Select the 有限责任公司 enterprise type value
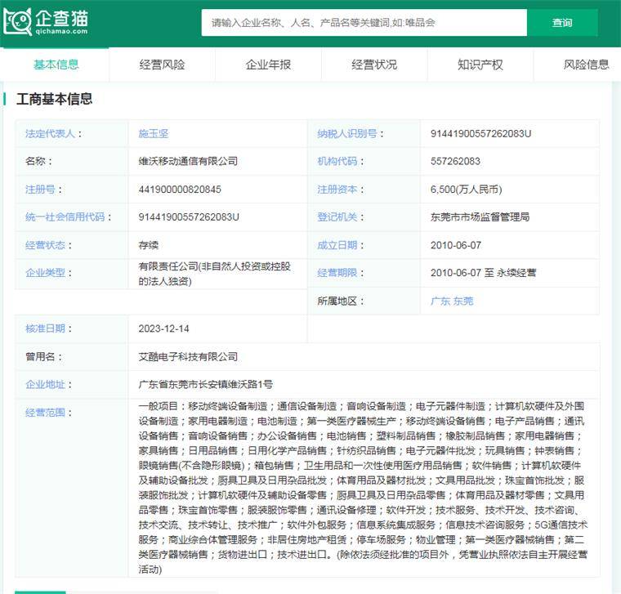This screenshot has width=621, height=594. click(x=215, y=274)
